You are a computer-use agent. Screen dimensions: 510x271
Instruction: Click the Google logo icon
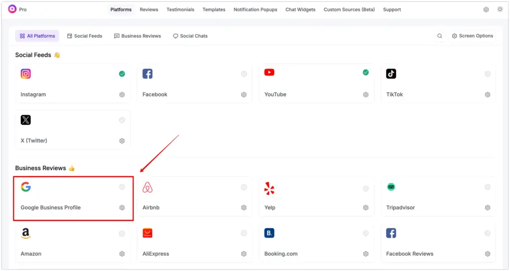[x=26, y=186]
